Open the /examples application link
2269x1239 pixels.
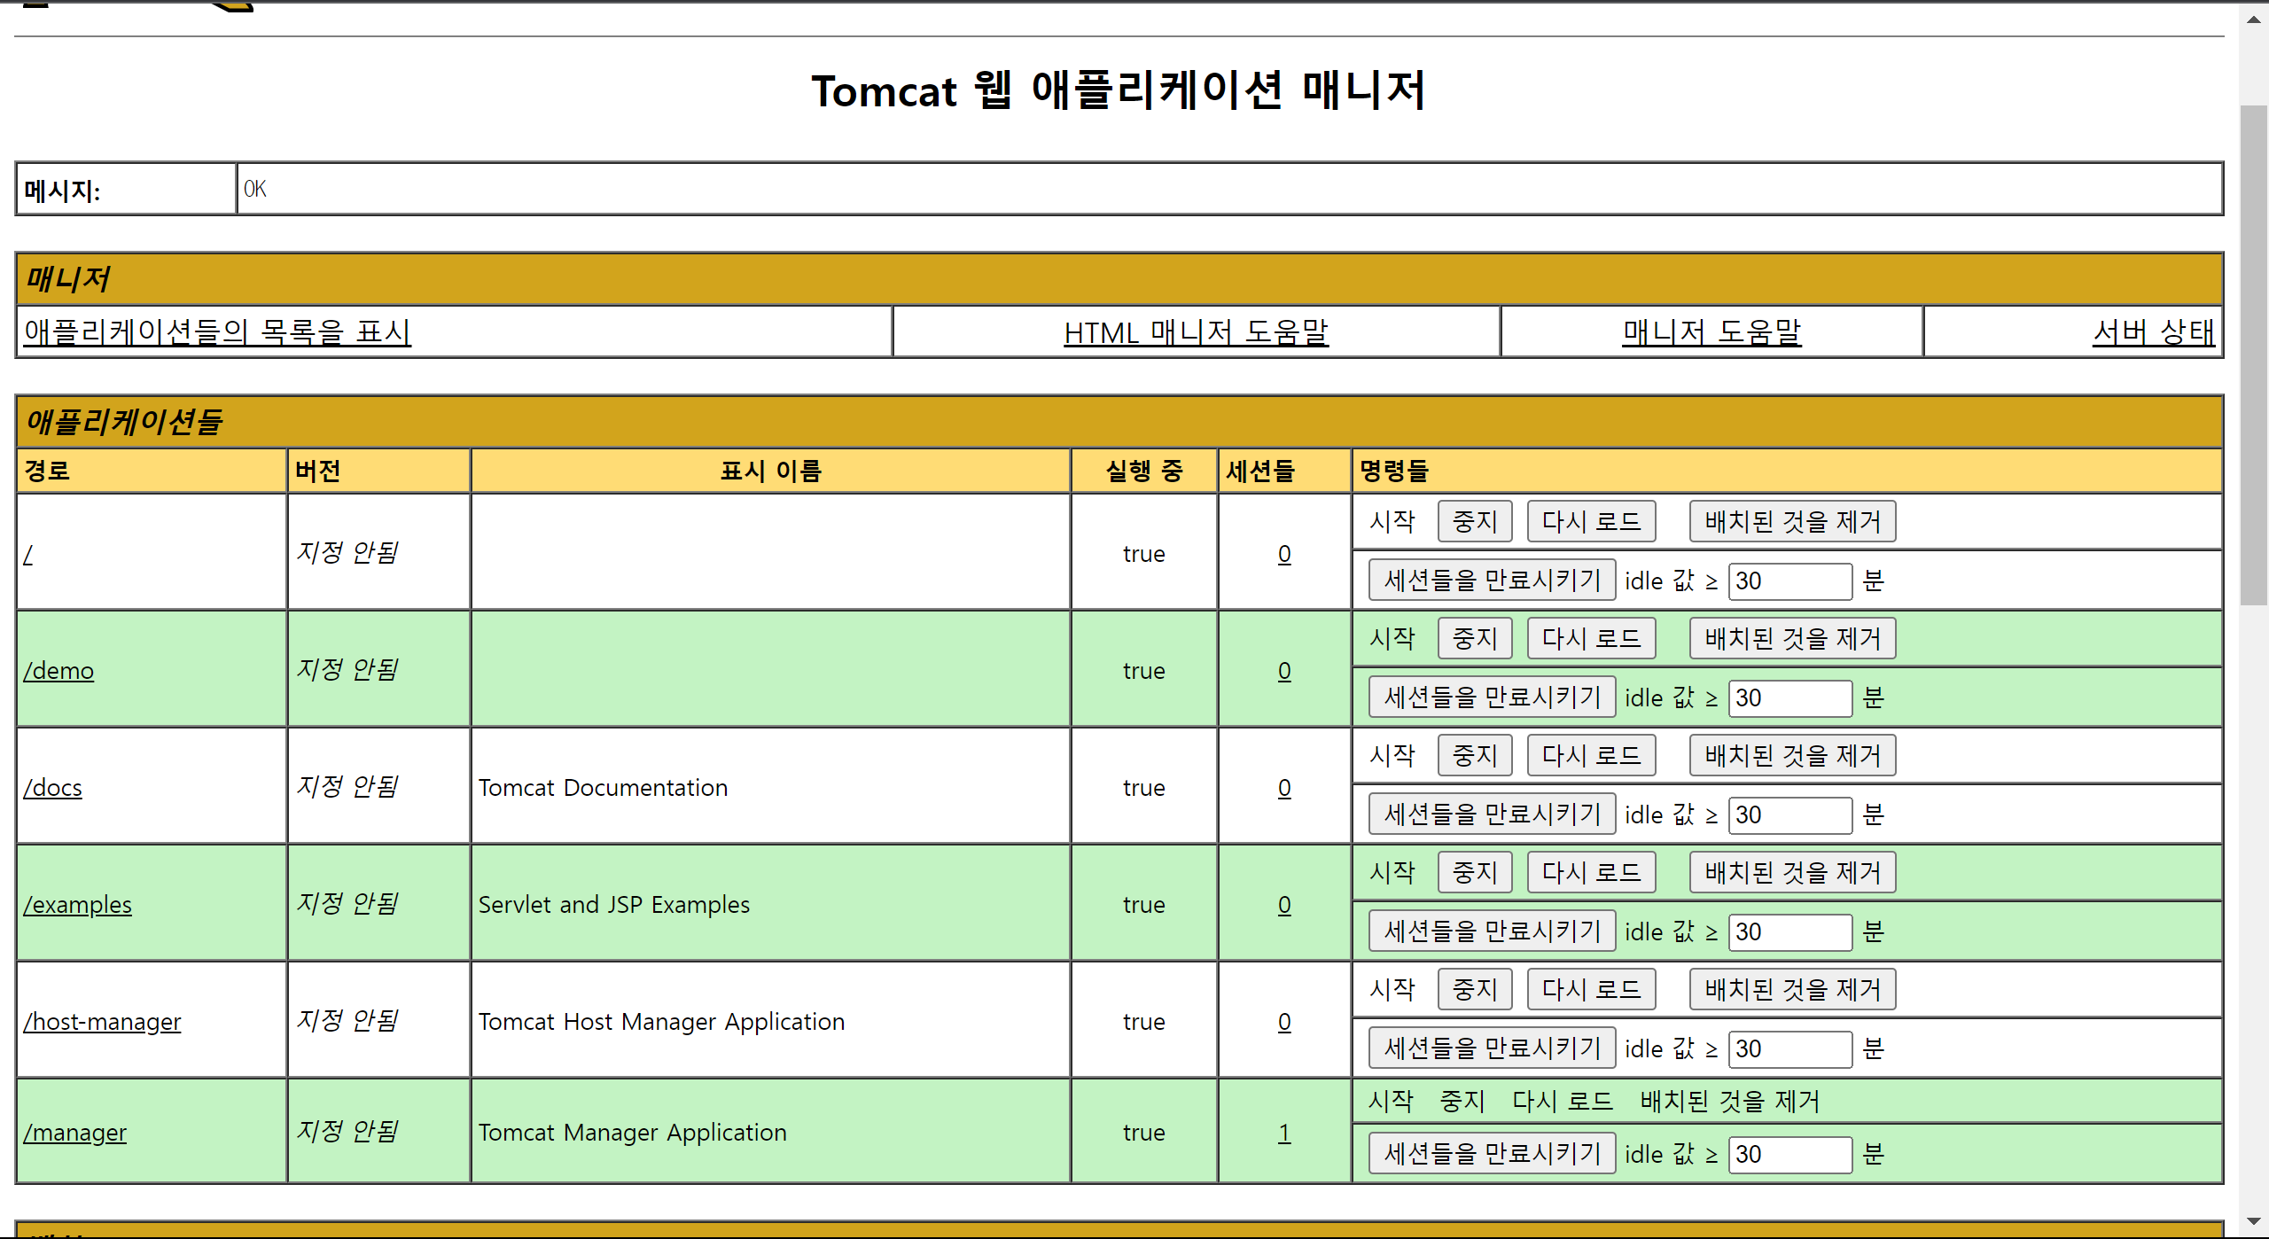[x=78, y=905]
